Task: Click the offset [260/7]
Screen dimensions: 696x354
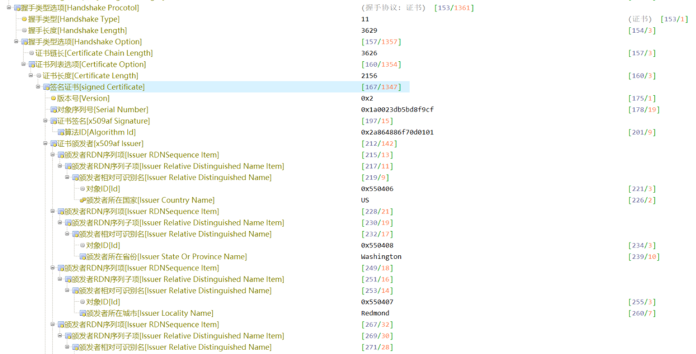Action: click(x=642, y=313)
